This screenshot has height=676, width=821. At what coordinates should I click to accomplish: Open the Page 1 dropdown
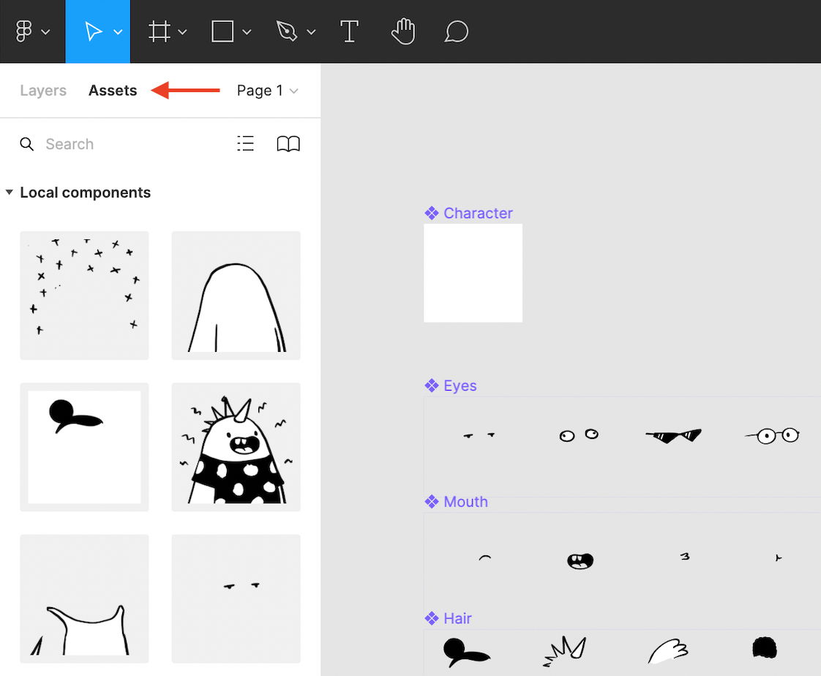pos(268,91)
